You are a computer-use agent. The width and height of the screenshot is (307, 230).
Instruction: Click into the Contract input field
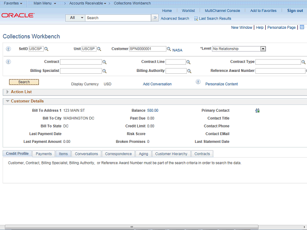(81, 62)
